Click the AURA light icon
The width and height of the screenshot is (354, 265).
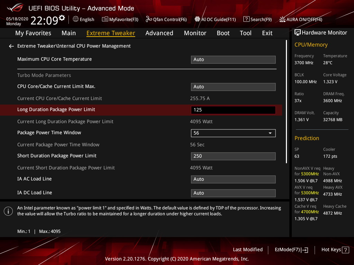282,19
